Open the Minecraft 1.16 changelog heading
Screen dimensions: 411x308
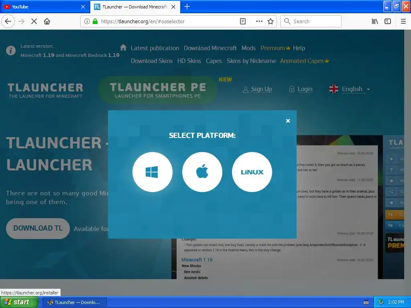point(197,259)
